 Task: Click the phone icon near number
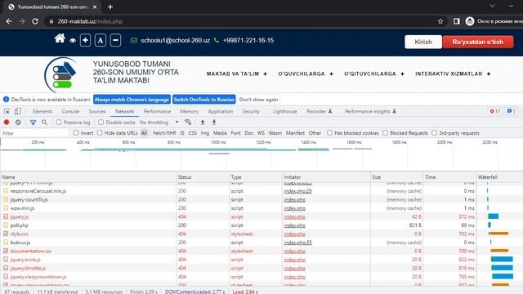(x=217, y=40)
